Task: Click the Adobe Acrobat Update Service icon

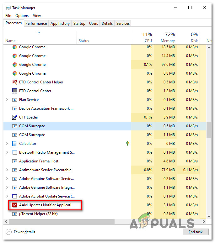Action: pos(15,196)
